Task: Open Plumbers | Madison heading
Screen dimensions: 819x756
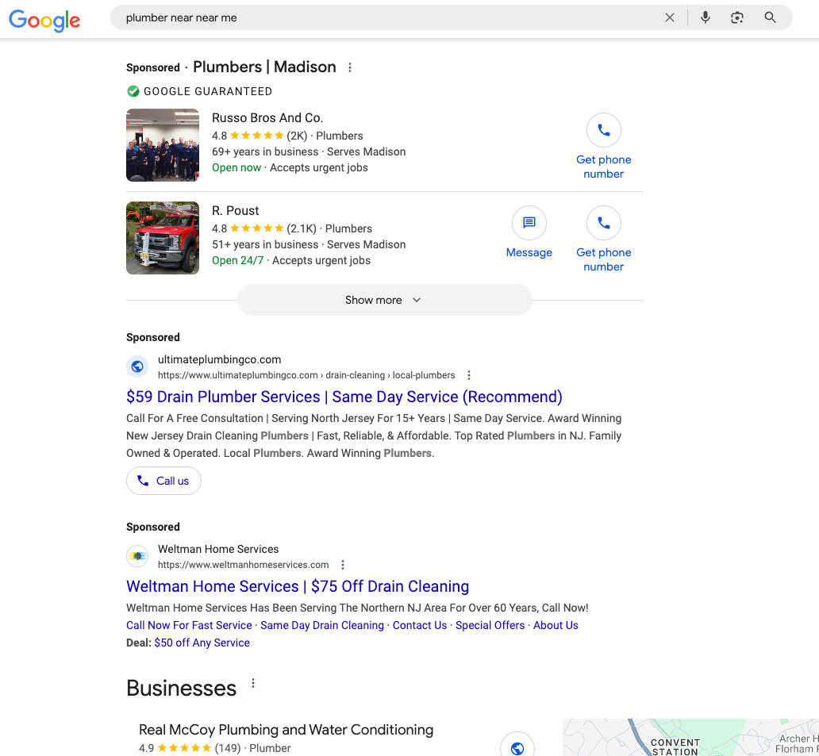Action: pyautogui.click(x=264, y=67)
